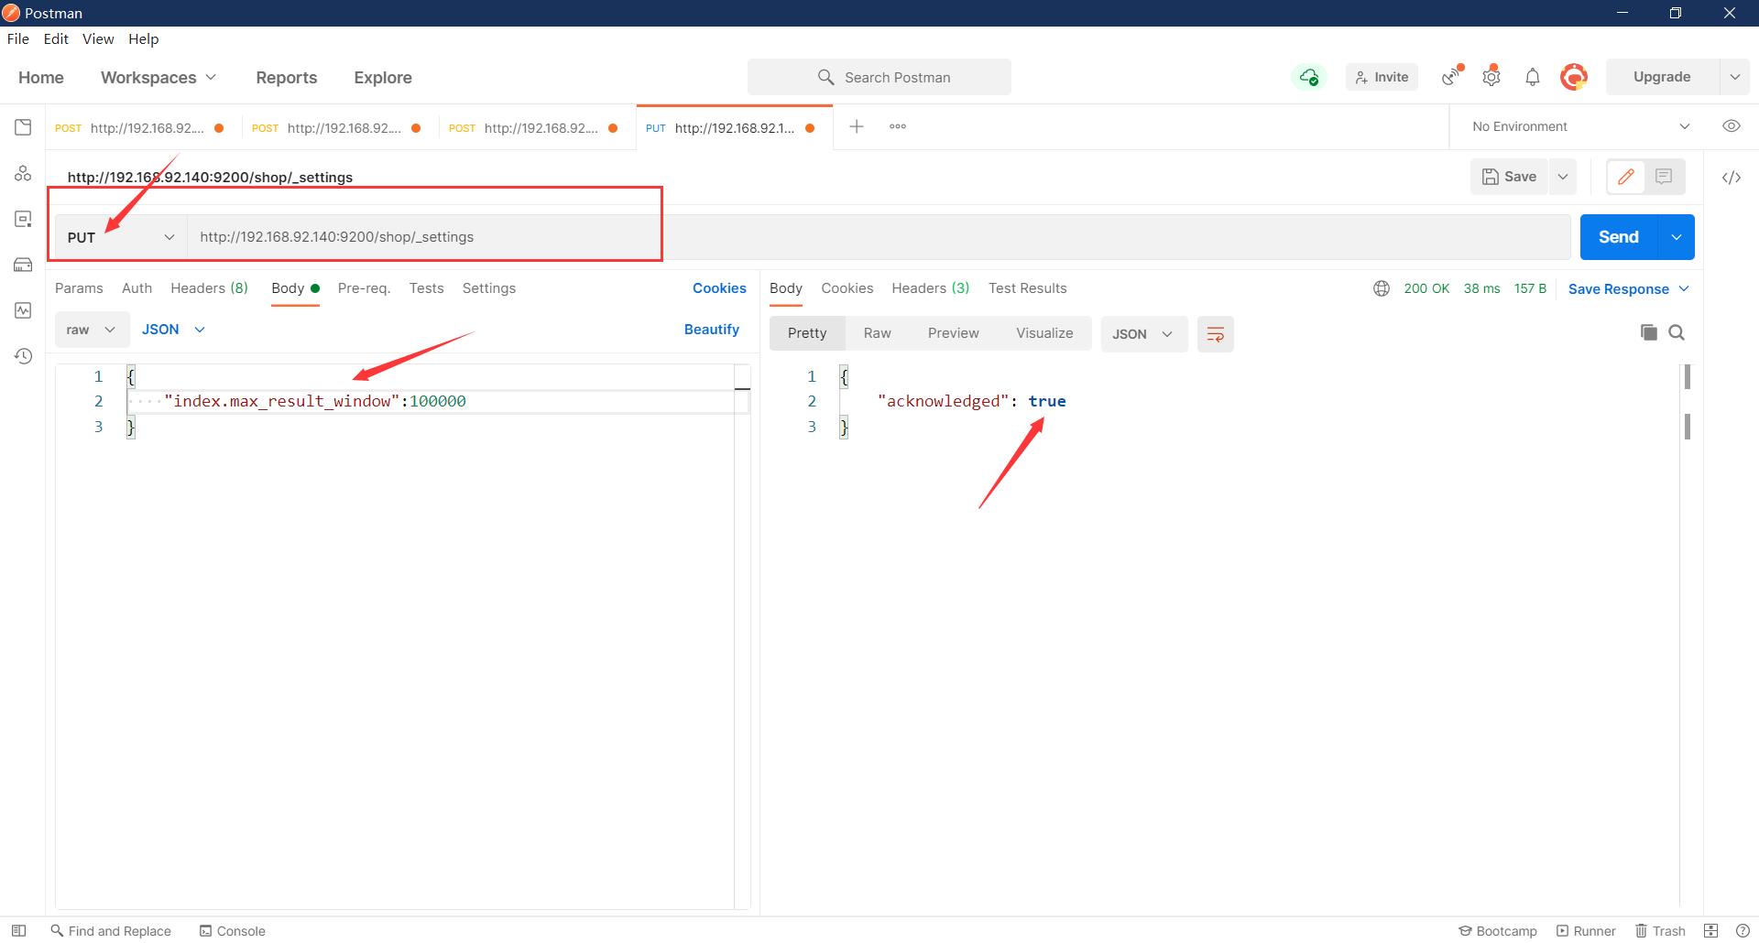The width and height of the screenshot is (1759, 943).
Task: Open the History sidebar icon
Action: point(23,356)
